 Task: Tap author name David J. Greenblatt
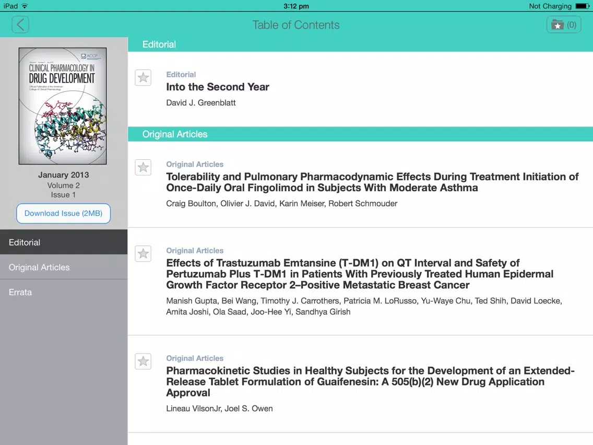(x=201, y=103)
